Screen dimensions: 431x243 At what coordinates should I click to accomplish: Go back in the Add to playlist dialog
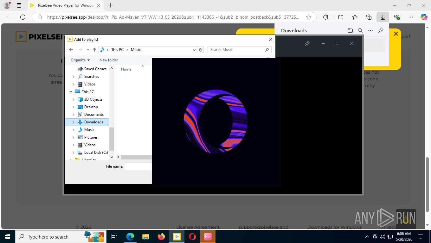[71, 50]
